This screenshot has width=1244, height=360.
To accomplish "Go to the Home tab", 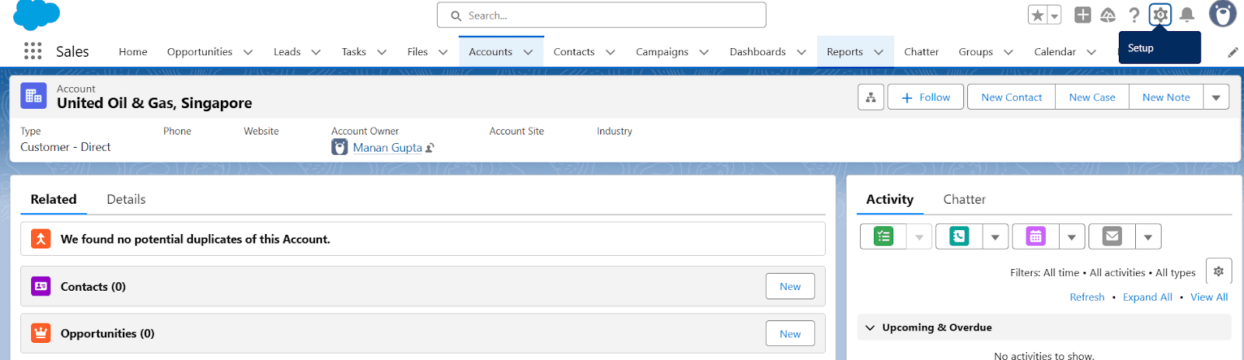I will [x=133, y=52].
